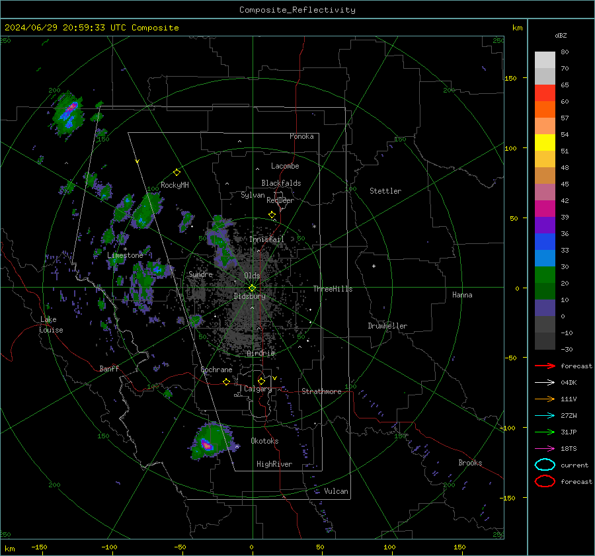
Task: Pick the dark orange 57–60 dBZ color swatch
Action: click(545, 110)
